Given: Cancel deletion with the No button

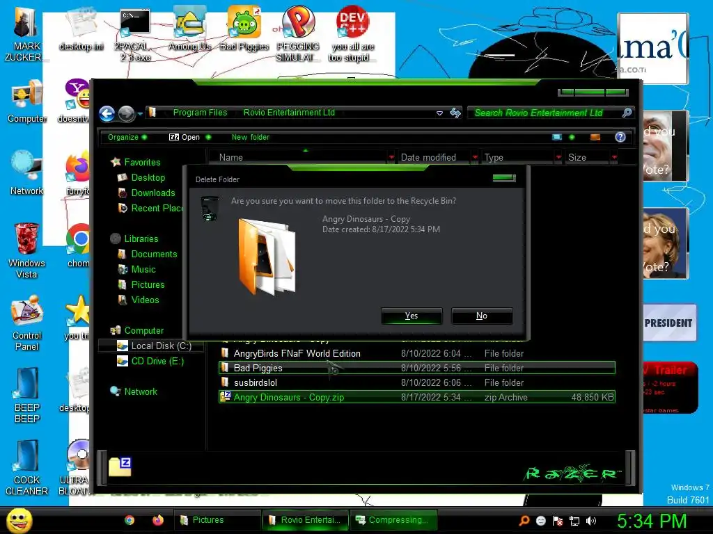Looking at the screenshot, I should pyautogui.click(x=482, y=316).
